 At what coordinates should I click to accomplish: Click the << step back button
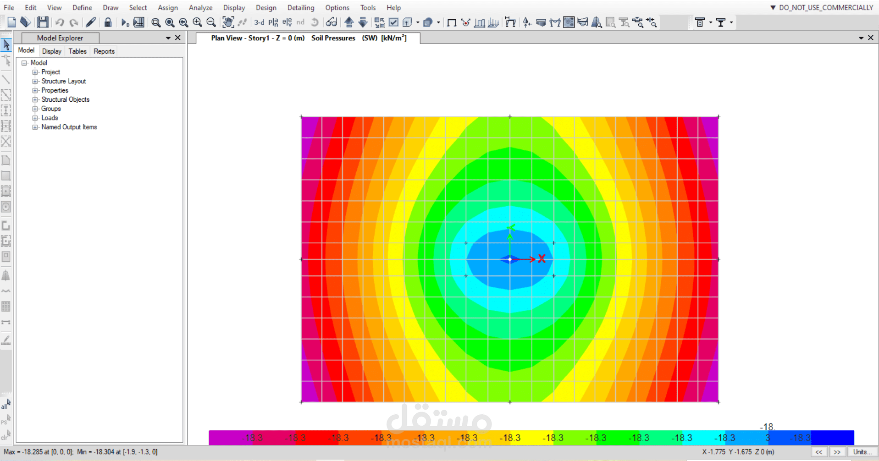pyautogui.click(x=818, y=452)
